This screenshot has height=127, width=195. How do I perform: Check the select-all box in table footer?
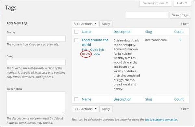click(x=76, y=99)
